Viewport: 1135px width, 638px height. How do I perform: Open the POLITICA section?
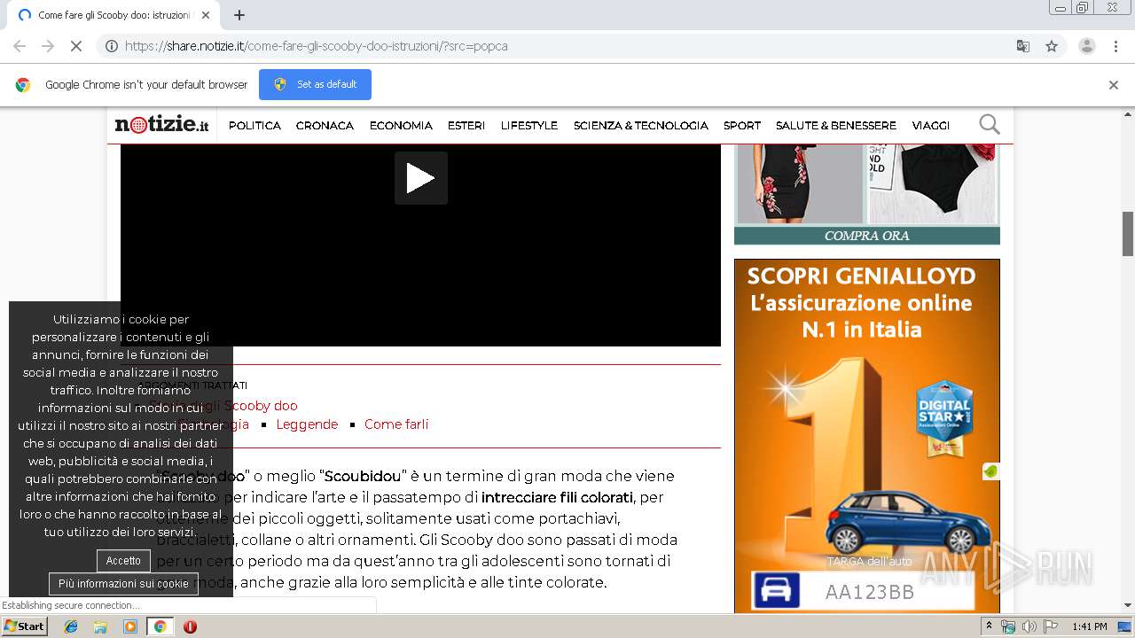coord(254,126)
